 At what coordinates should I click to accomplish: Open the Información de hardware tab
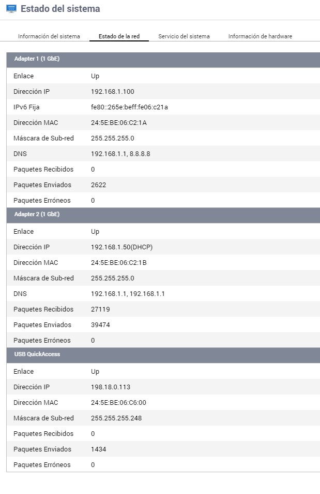[x=260, y=36]
